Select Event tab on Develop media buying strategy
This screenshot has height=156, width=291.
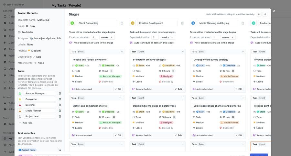coord(201,52)
